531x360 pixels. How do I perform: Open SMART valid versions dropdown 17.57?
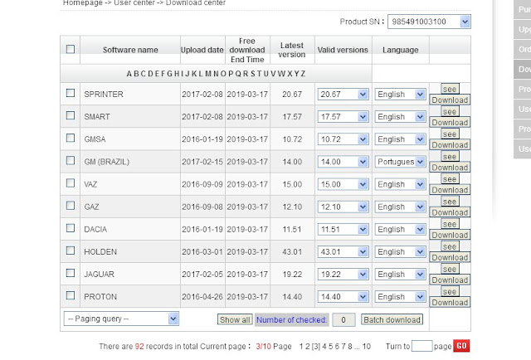[343, 117]
